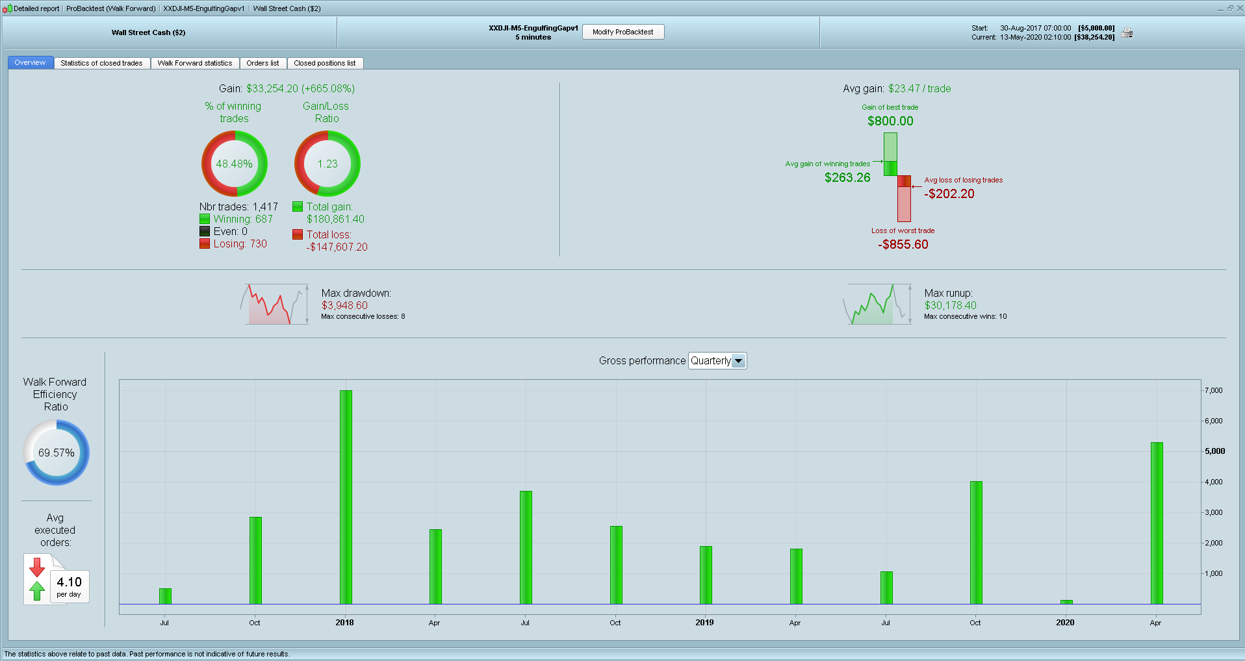This screenshot has width=1245, height=661.
Task: Click the Modify ProBacktest button
Action: pos(623,32)
